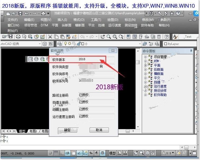Click the Plot Preview icon
Viewport: 200px width, 160px height.
24,37
